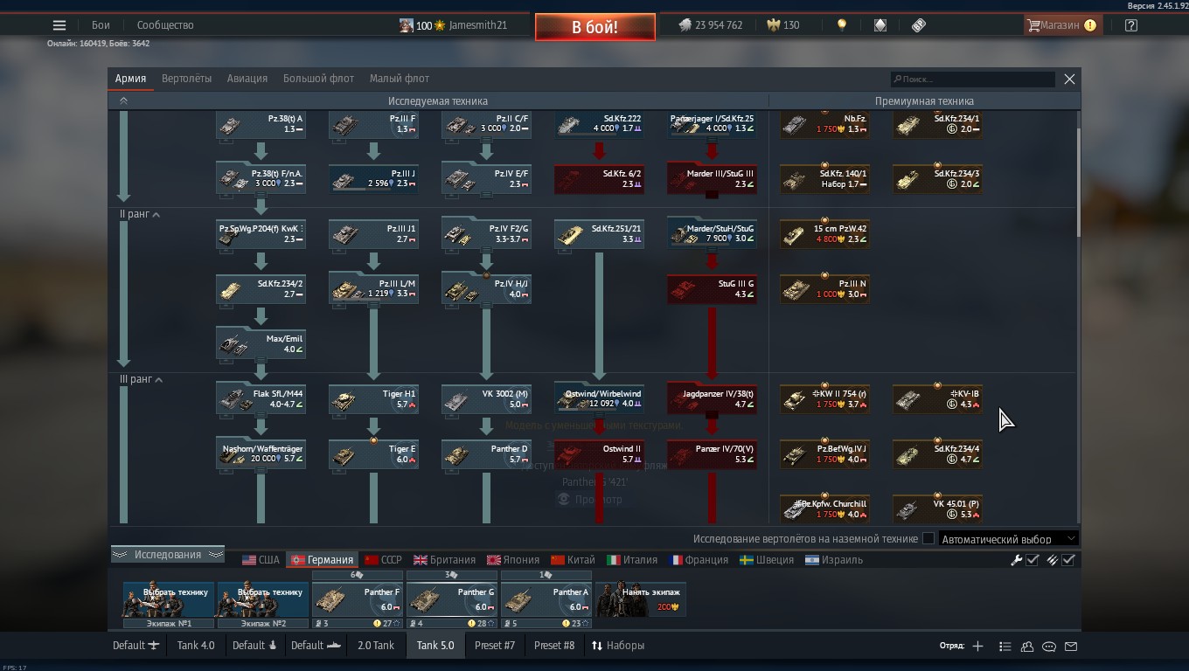Click the silver lions currency icon
The height and width of the screenshot is (671, 1189).
pos(685,25)
